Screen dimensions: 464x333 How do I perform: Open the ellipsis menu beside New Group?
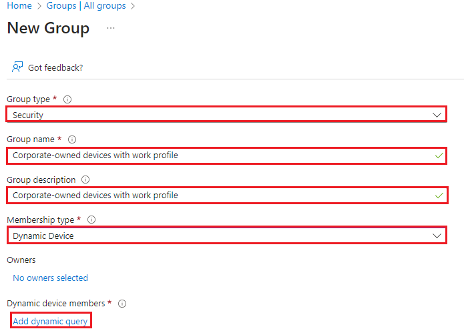point(111,29)
